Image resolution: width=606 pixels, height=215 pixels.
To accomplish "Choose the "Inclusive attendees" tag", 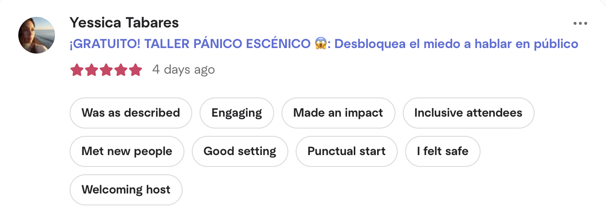I will tap(468, 113).
